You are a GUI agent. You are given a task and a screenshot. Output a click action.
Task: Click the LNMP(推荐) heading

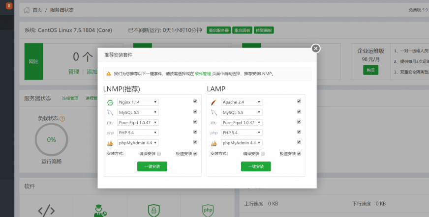coord(122,89)
